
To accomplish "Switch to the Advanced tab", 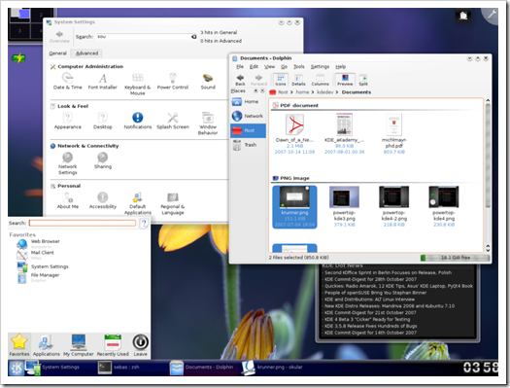I will (86, 53).
